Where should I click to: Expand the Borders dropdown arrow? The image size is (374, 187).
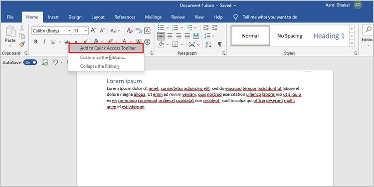(x=182, y=44)
